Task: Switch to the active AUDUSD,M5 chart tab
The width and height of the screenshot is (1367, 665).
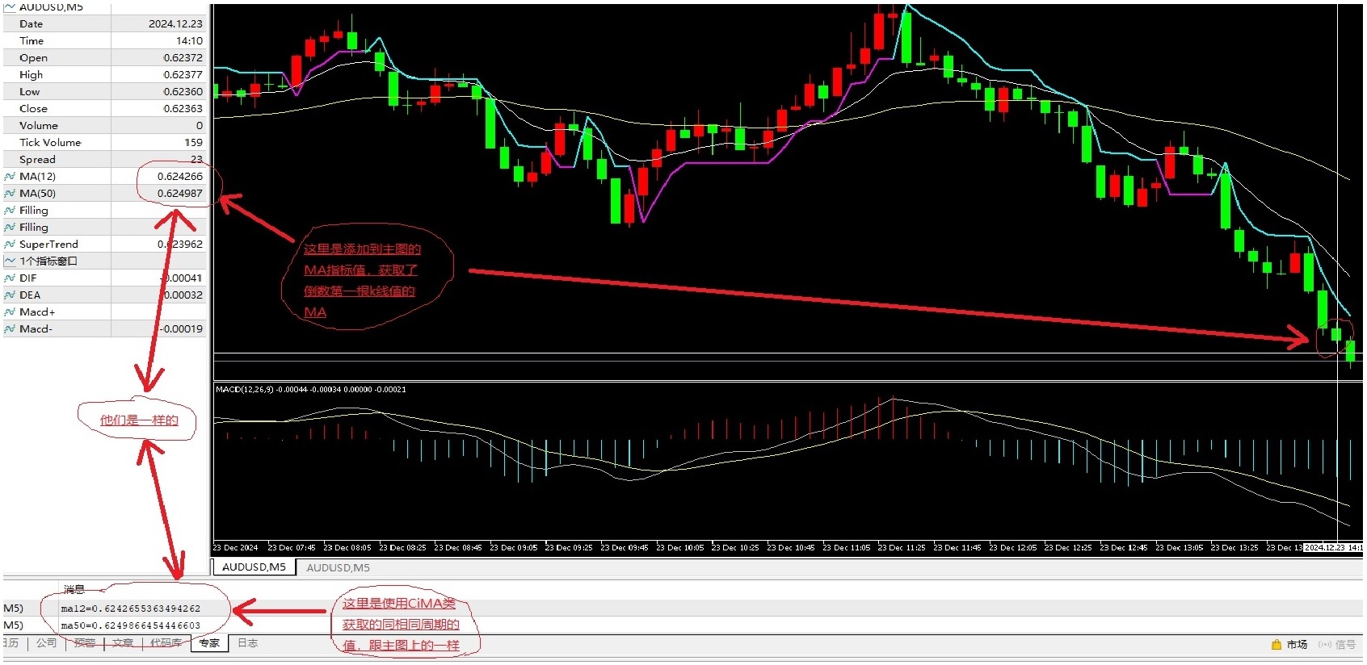Action: pos(254,567)
